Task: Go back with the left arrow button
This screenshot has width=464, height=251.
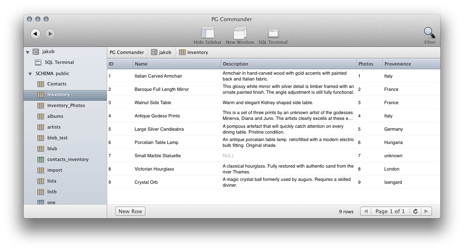Action: (x=36, y=34)
